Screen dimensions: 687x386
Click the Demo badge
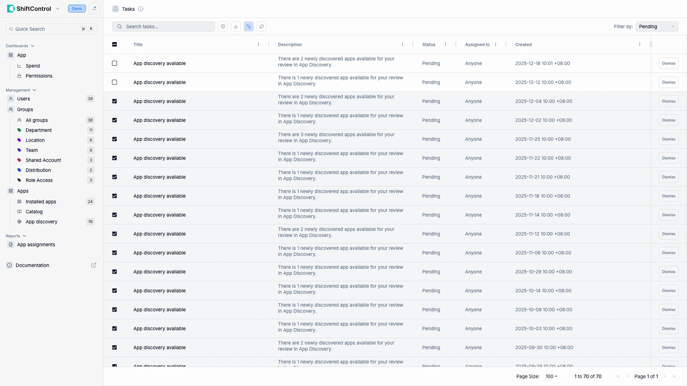[x=77, y=9]
